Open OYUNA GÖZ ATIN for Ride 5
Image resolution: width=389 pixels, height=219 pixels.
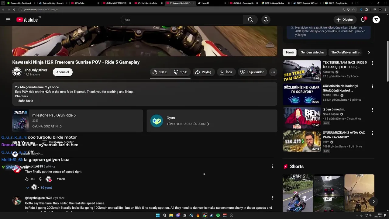(47, 126)
